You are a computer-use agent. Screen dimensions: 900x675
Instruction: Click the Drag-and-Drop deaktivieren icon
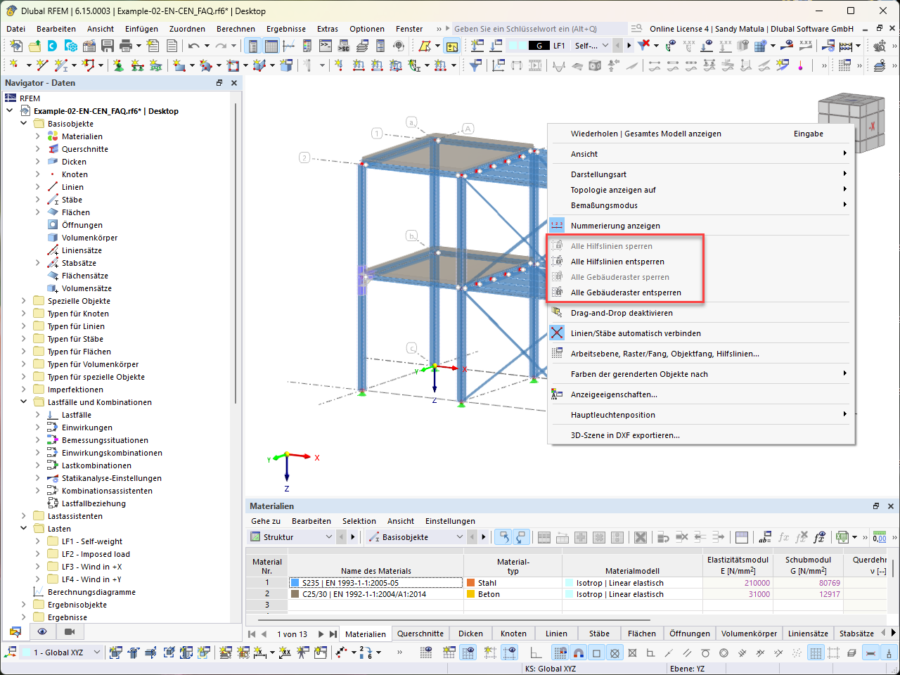coord(557,313)
